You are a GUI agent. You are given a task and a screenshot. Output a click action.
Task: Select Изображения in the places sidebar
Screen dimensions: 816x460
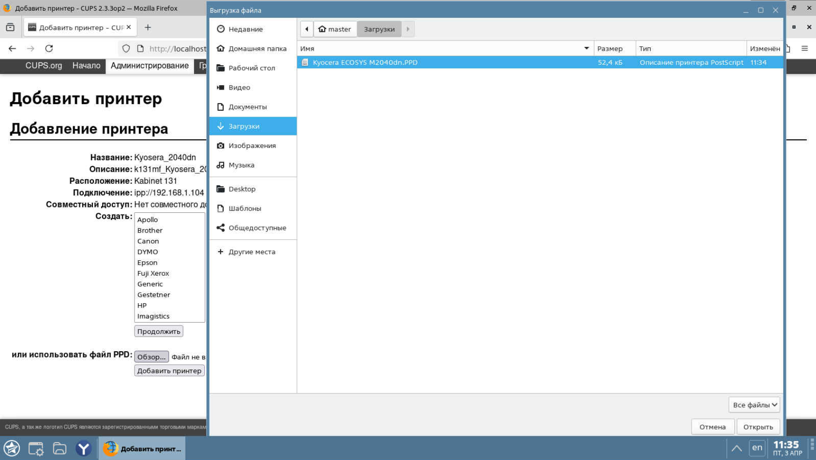pyautogui.click(x=252, y=146)
